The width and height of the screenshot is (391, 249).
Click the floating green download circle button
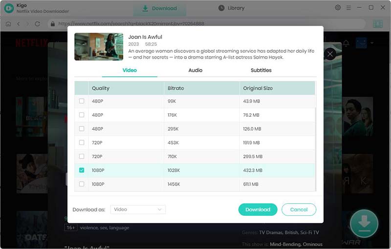pyautogui.click(x=364, y=223)
